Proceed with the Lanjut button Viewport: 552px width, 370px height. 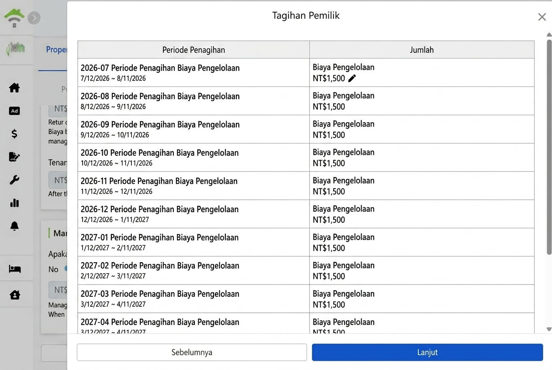pyautogui.click(x=427, y=352)
